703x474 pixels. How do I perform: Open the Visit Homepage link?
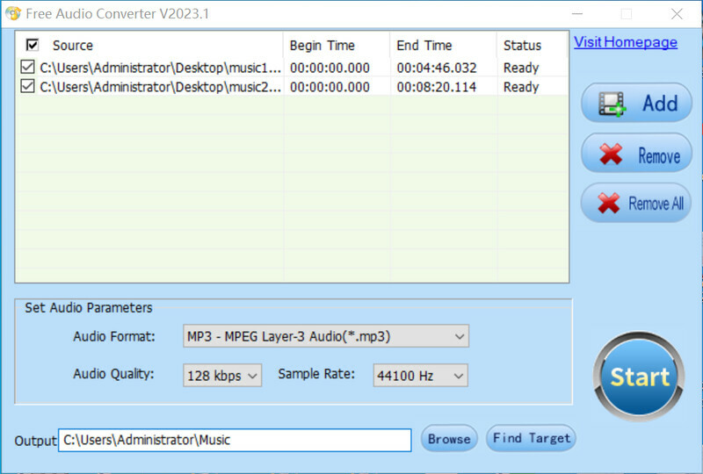(626, 42)
